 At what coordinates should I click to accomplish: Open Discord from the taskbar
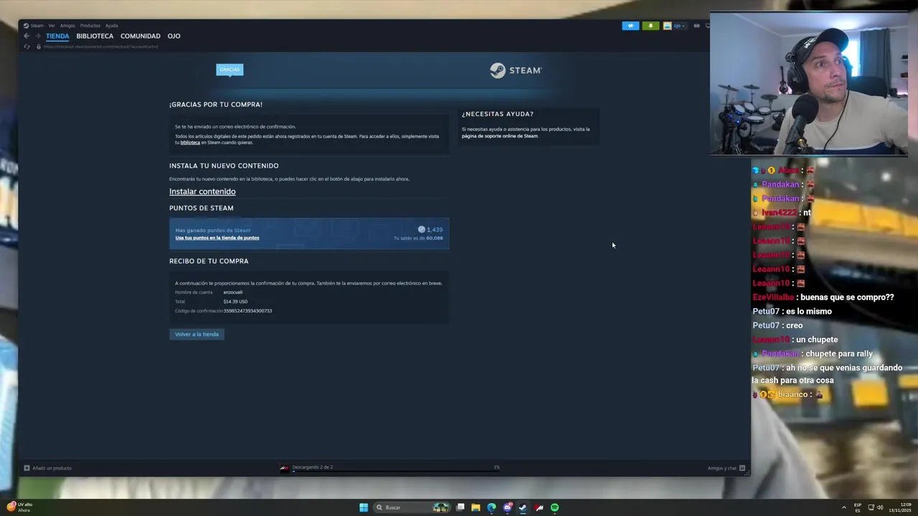pos(508,507)
